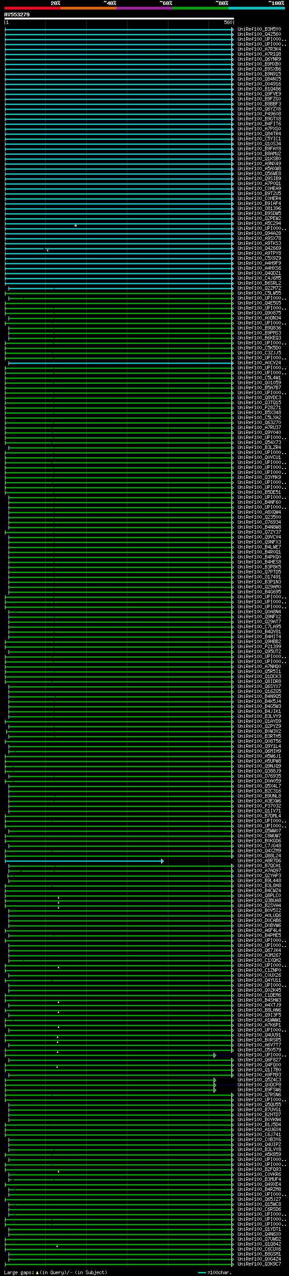This screenshot has height=1276, width=289.
Task: Select the UniRef100_C3ZJJ5 label
Action: point(259,353)
